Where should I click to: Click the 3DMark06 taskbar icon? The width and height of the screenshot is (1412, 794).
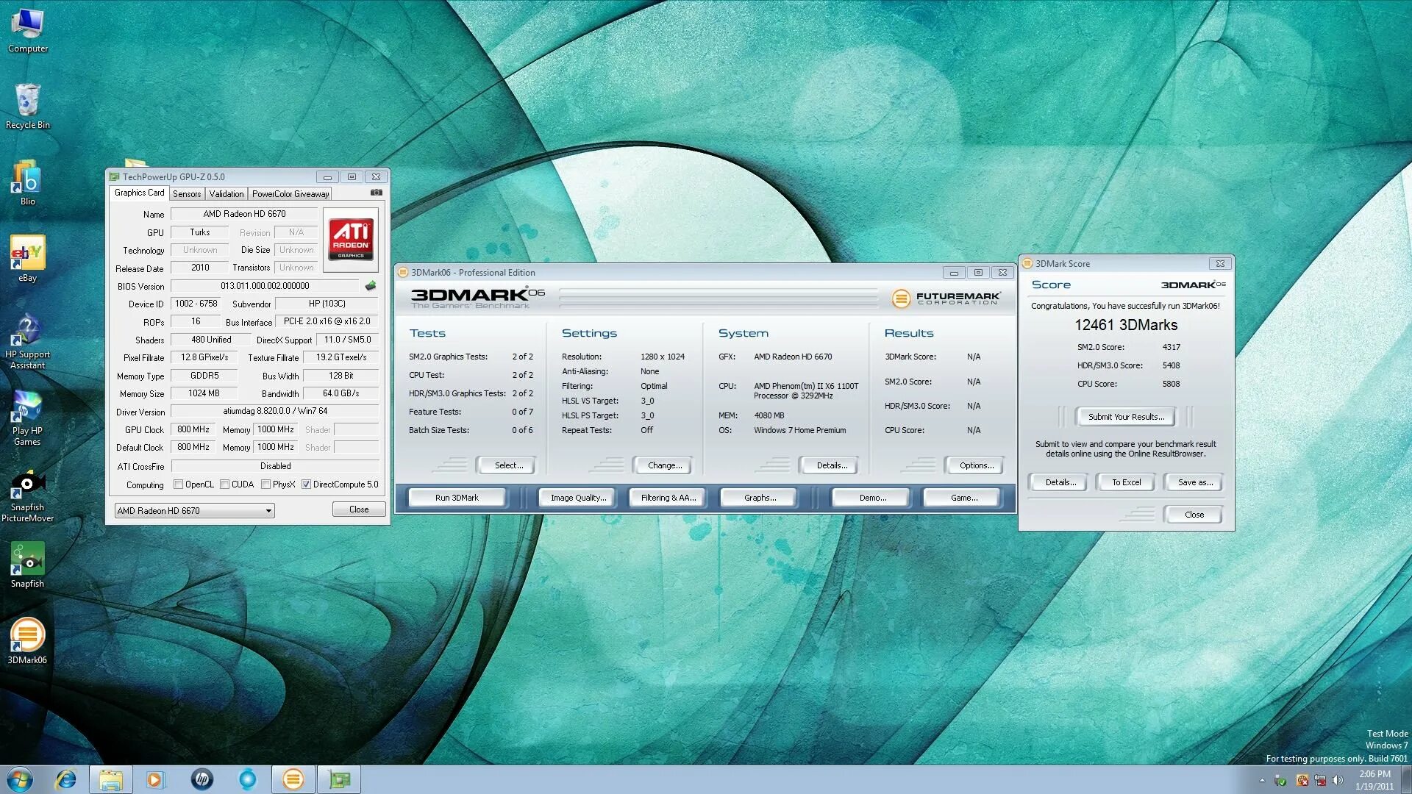(293, 779)
